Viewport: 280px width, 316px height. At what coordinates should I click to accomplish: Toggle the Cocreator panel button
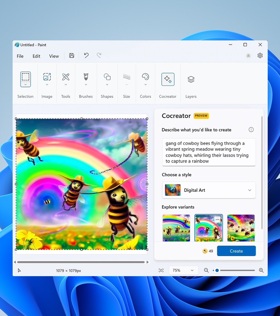pos(168,79)
